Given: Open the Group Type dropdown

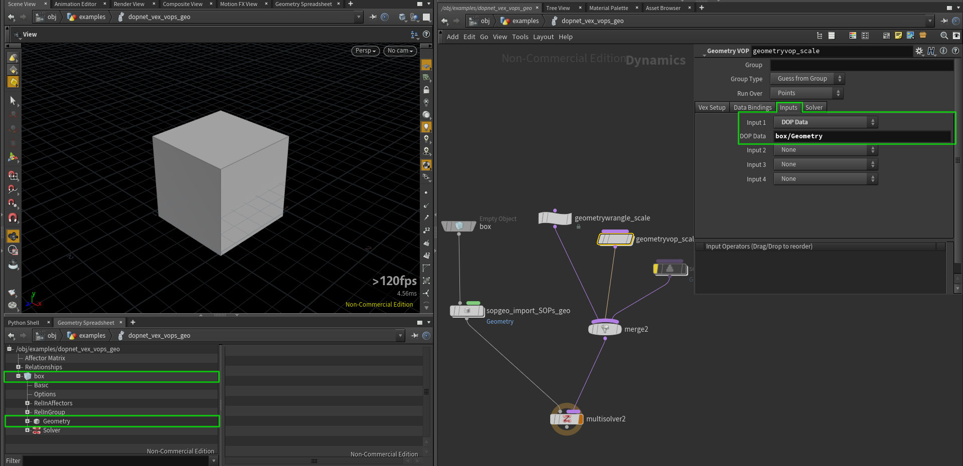Looking at the screenshot, I should (x=807, y=79).
